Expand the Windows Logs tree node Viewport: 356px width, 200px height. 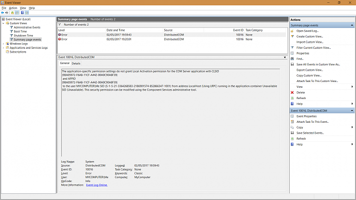pos(3,44)
